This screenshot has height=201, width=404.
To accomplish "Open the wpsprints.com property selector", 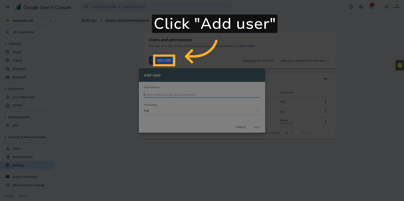I will 29,21.
